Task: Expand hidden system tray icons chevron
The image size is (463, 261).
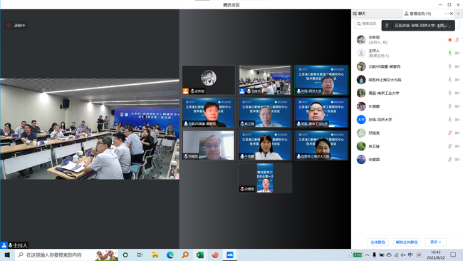Action: (367, 255)
